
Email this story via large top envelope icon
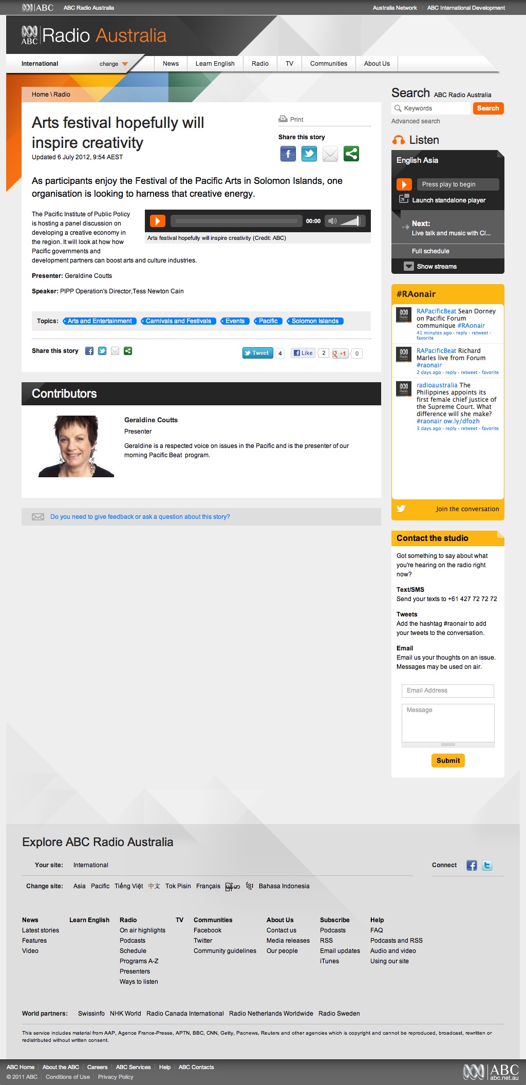[330, 154]
